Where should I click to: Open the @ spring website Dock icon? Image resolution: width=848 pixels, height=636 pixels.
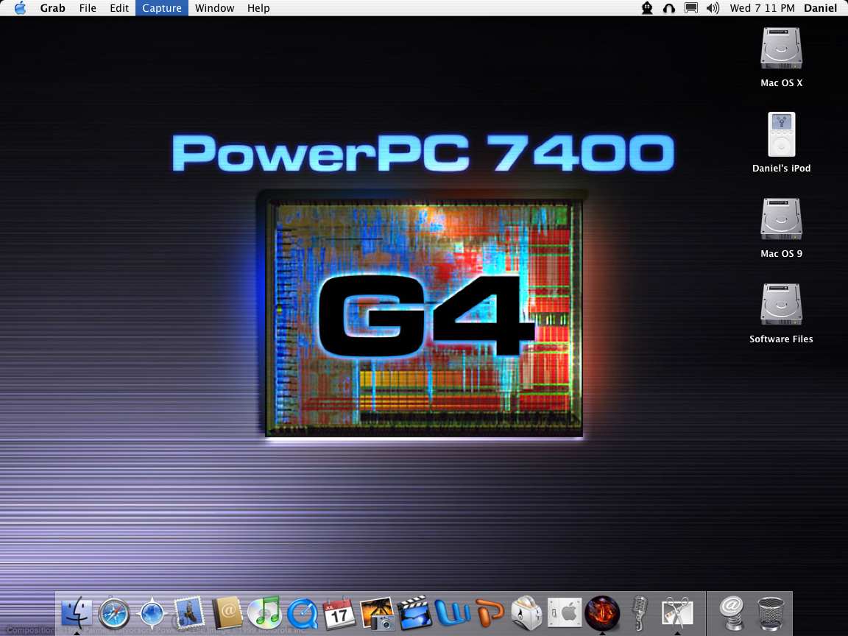[x=732, y=613]
